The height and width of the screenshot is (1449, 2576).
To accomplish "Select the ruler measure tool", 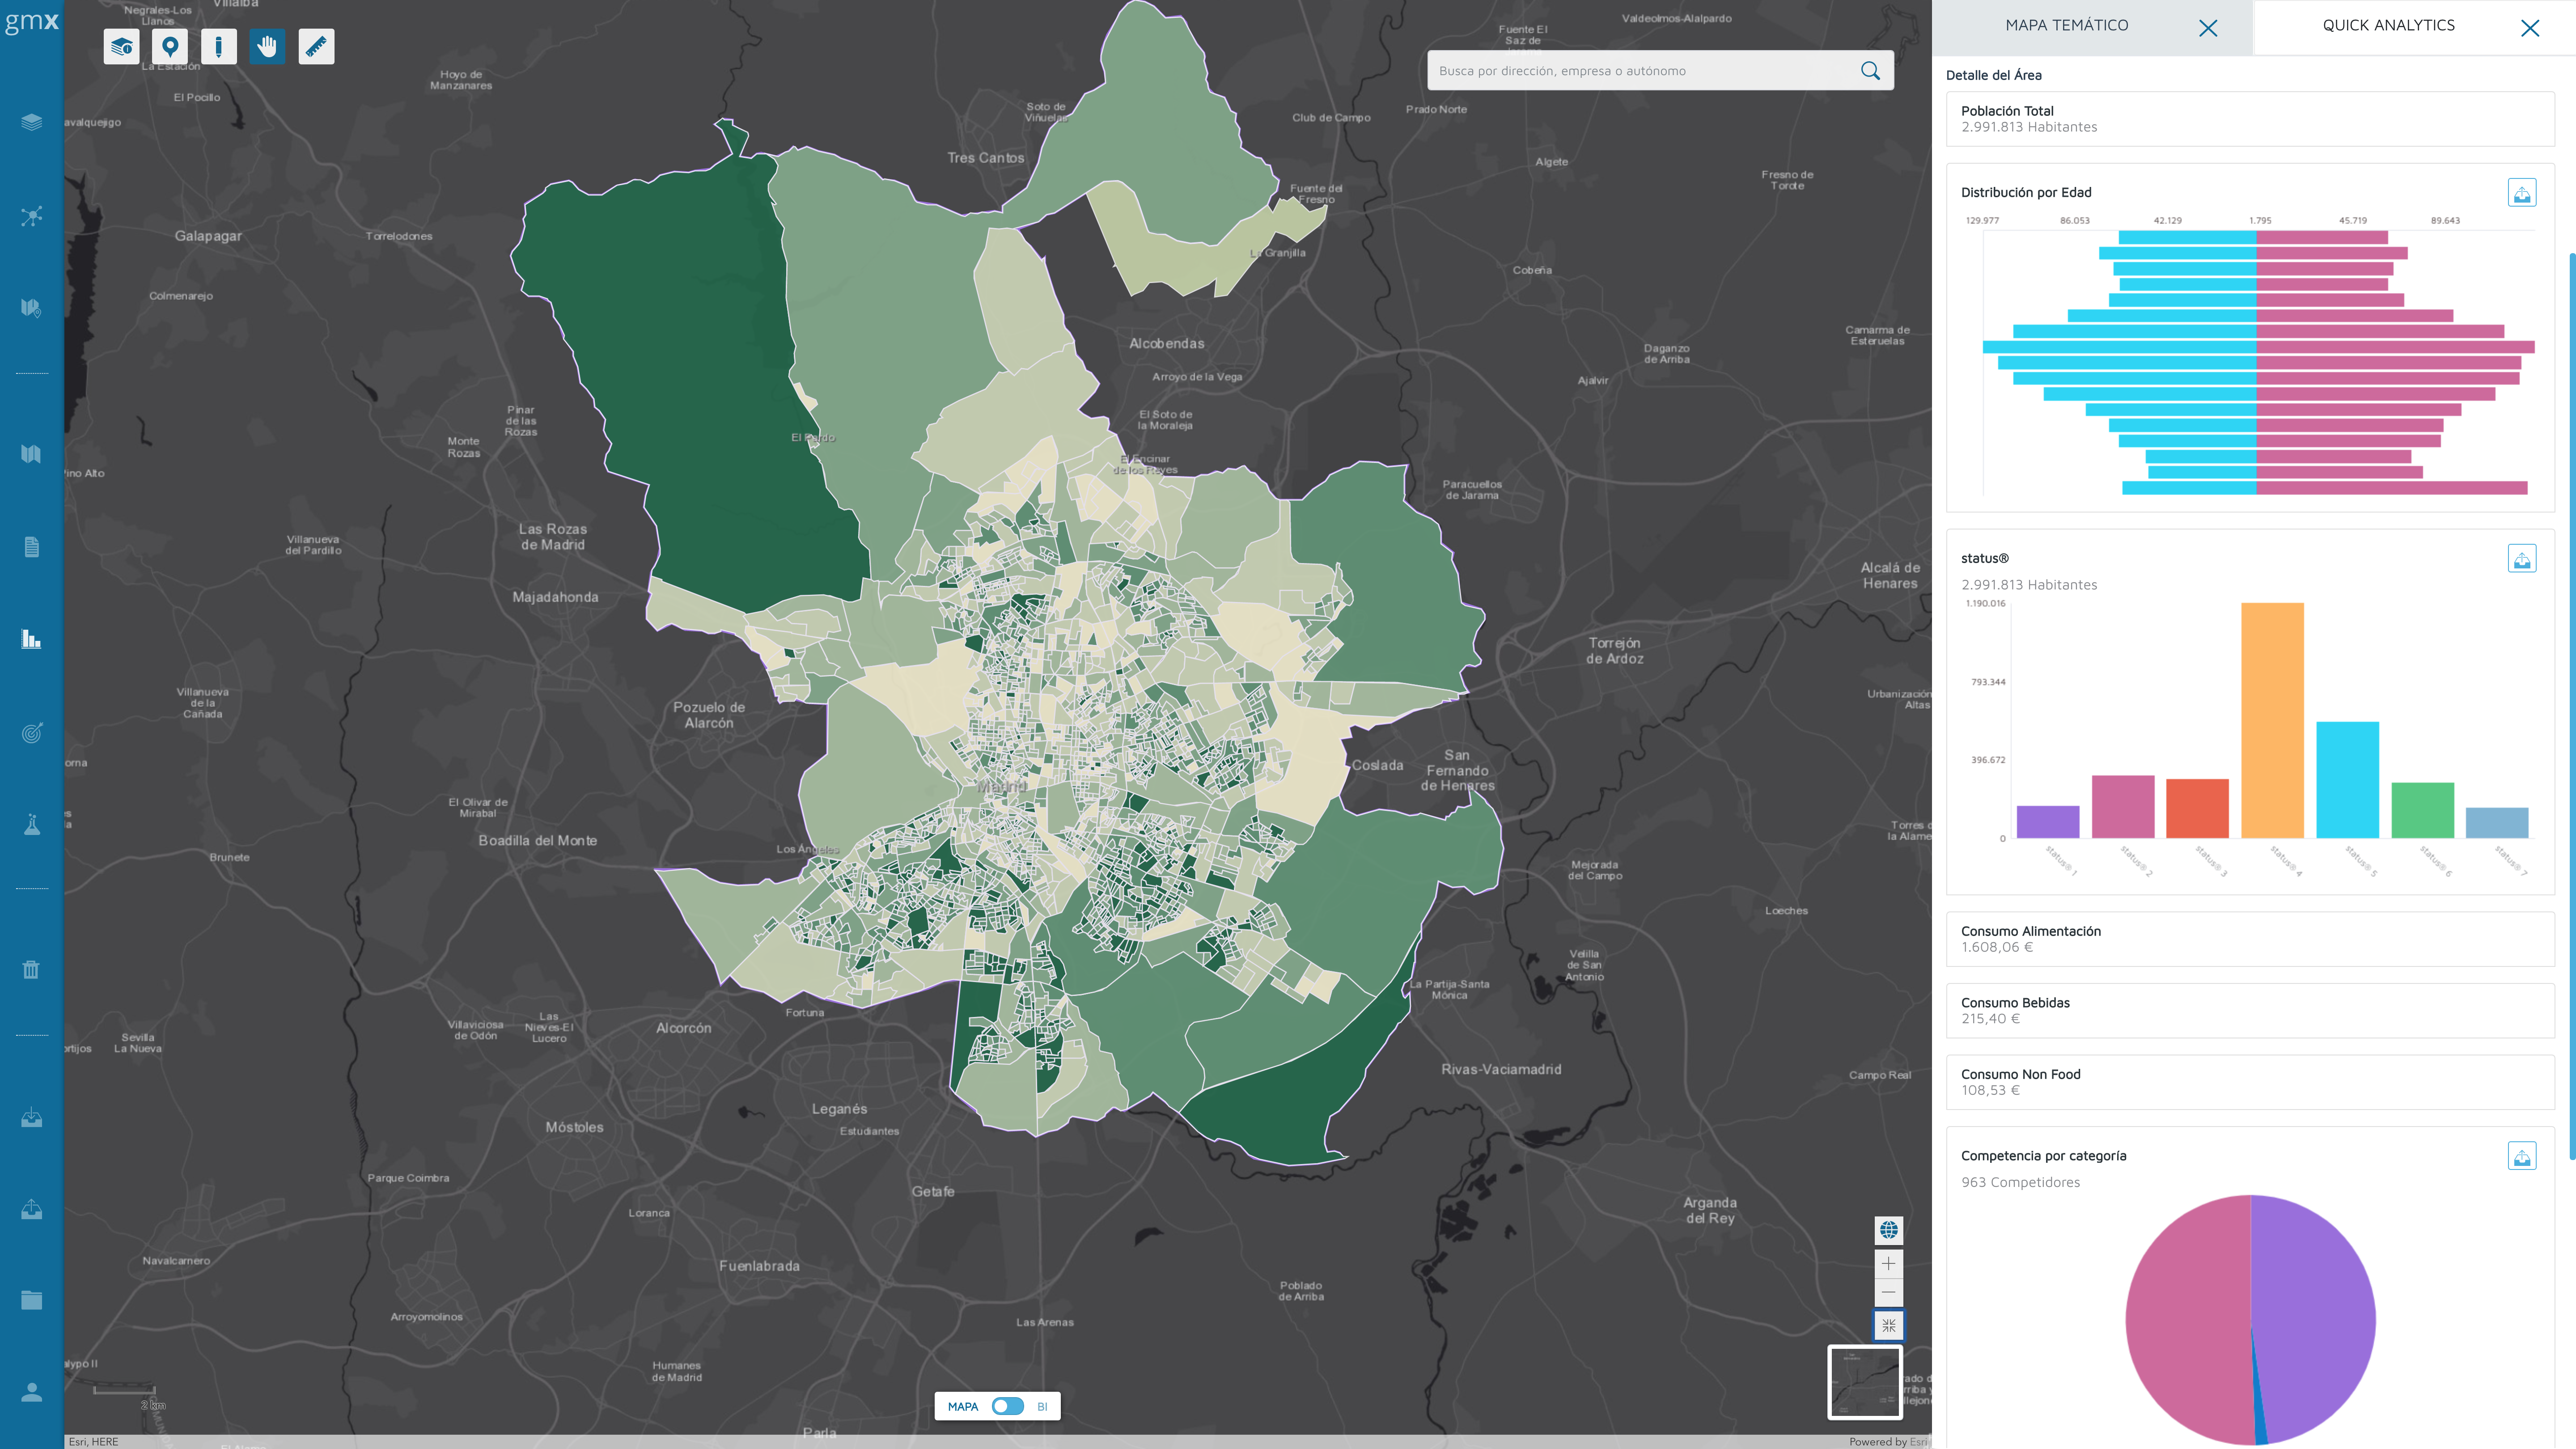I will [316, 47].
